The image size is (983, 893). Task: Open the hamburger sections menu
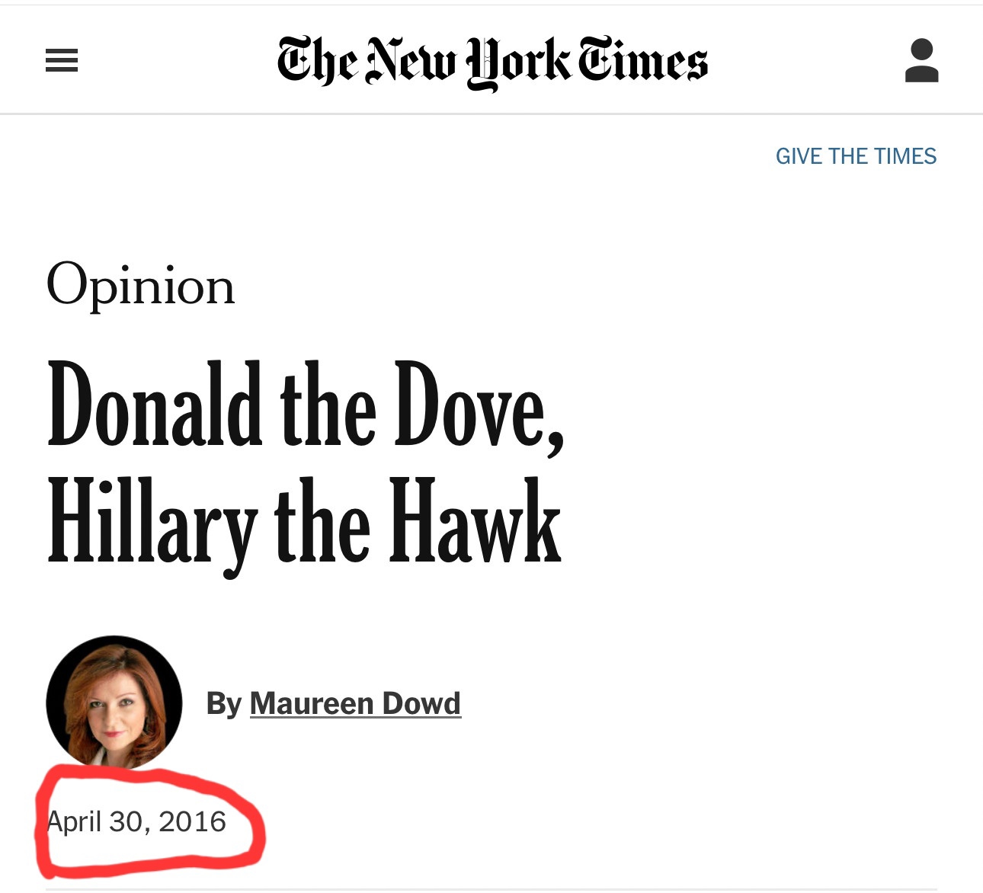pos(62,60)
